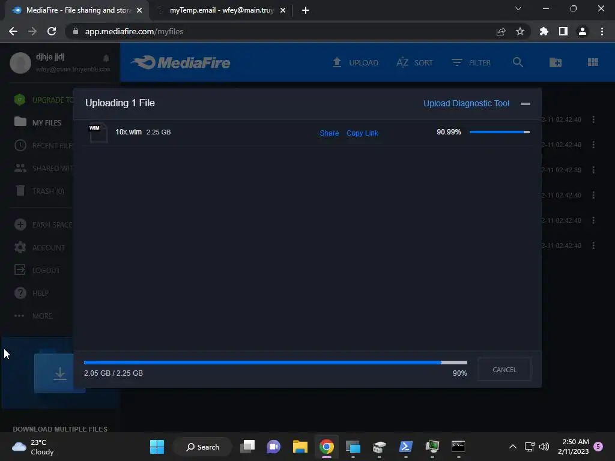Open Recent Files in sidebar
Image resolution: width=615 pixels, height=461 pixels.
coord(43,145)
